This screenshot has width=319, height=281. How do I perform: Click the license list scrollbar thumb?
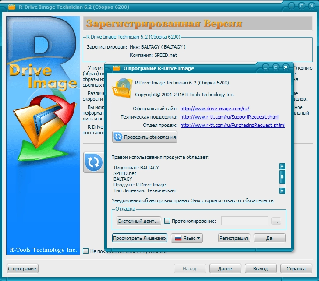[x=282, y=176]
